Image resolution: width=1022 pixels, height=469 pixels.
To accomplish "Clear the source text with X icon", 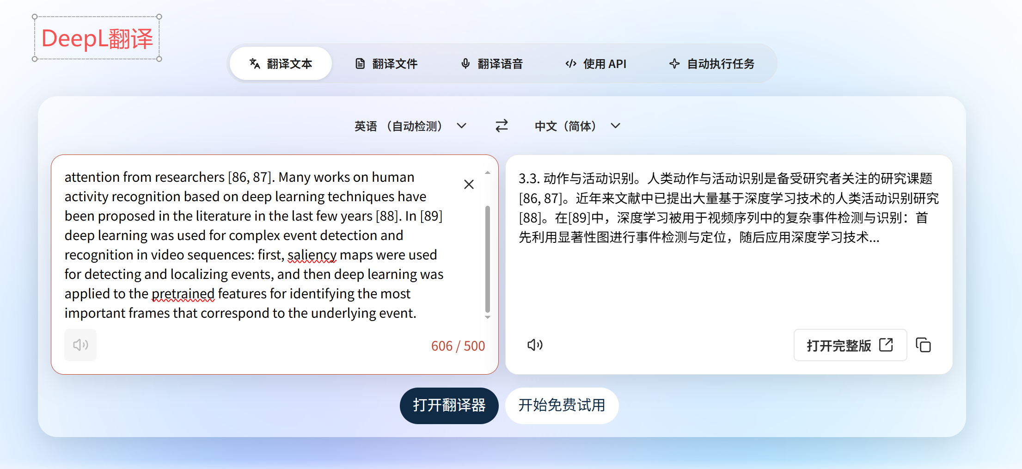I will click(x=469, y=185).
